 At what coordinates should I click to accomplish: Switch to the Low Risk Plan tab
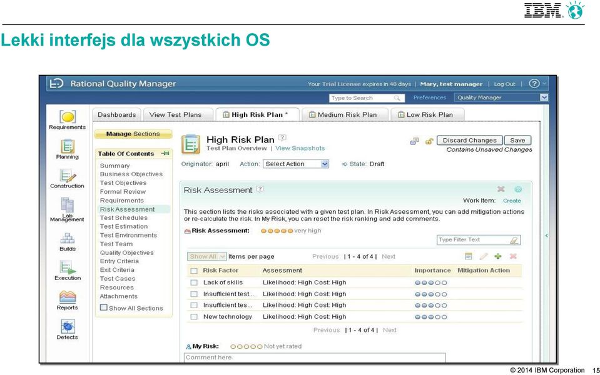coord(427,114)
